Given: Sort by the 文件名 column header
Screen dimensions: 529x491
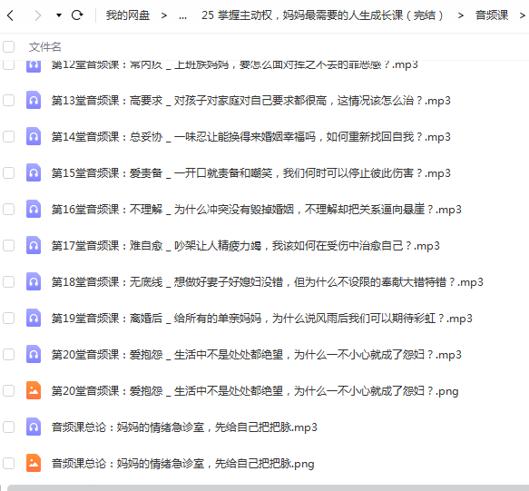Looking at the screenshot, I should coord(44,47).
